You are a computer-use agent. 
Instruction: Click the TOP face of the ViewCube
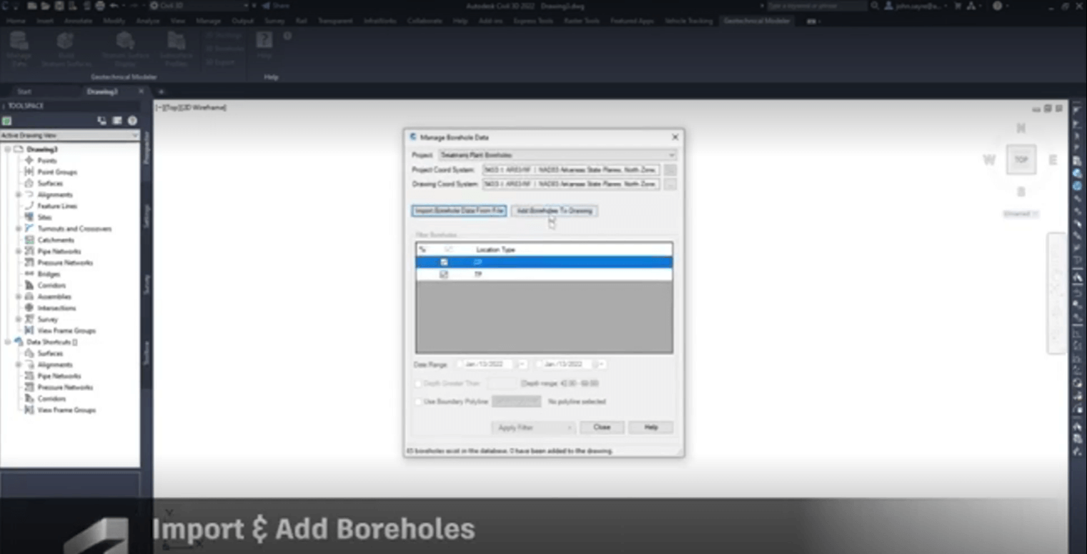[1021, 159]
